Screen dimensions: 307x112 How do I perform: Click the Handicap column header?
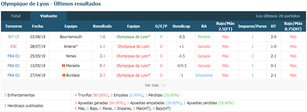tap(181, 26)
